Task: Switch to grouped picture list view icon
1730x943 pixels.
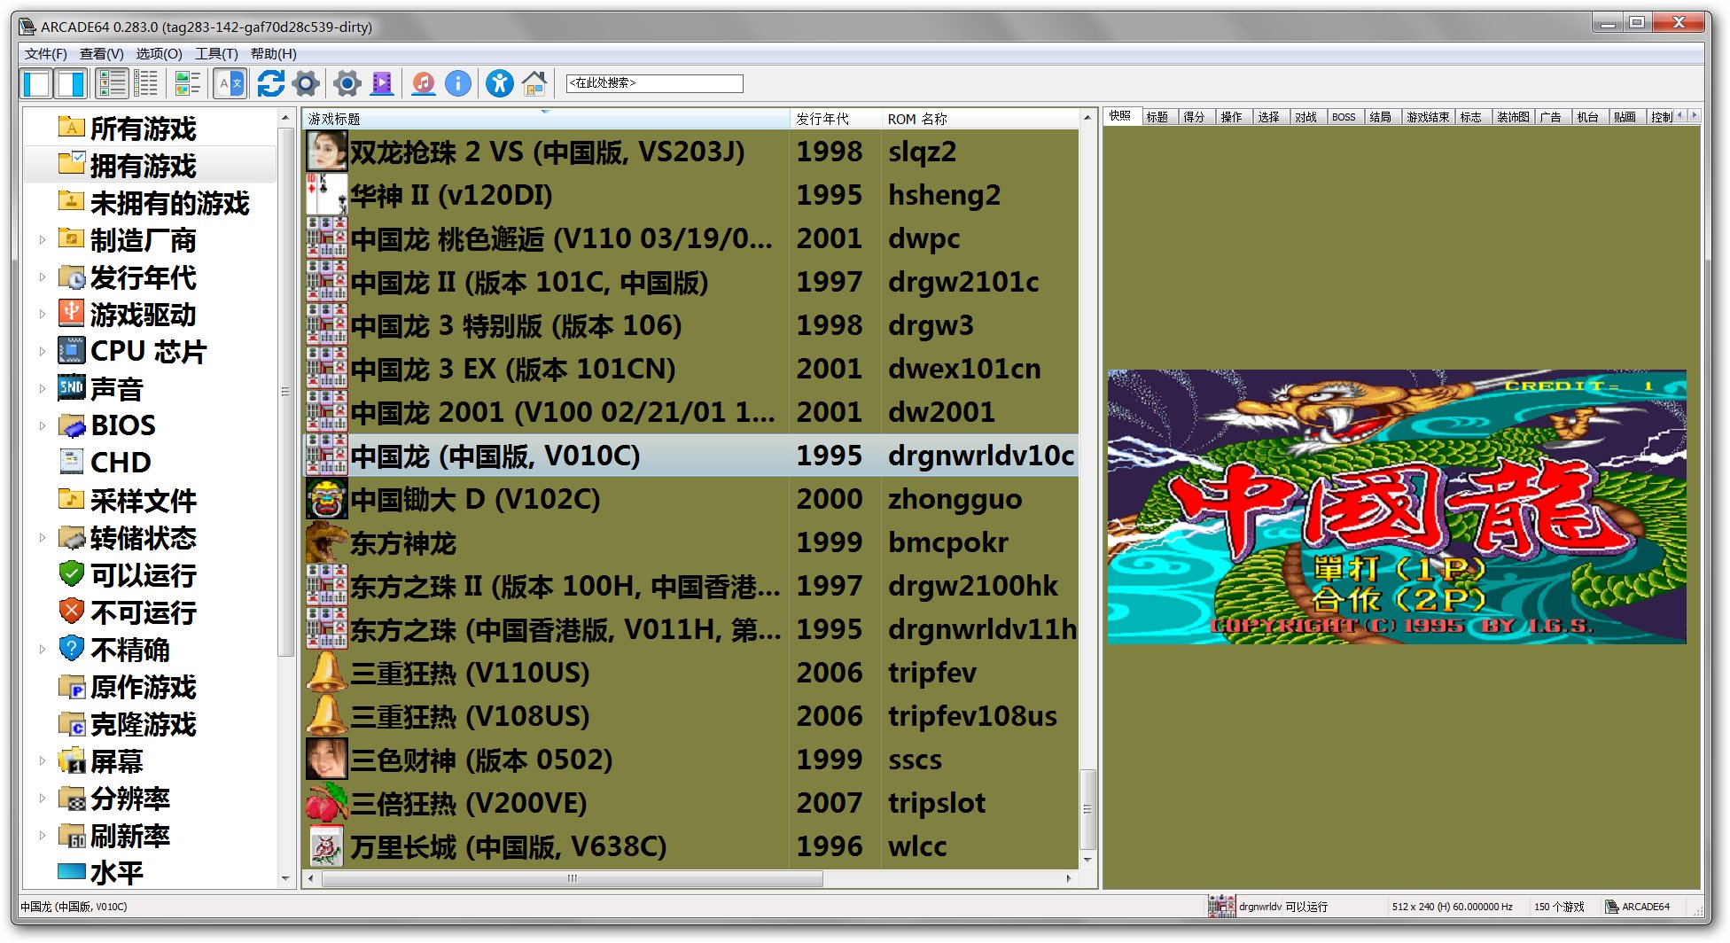Action: 187,83
